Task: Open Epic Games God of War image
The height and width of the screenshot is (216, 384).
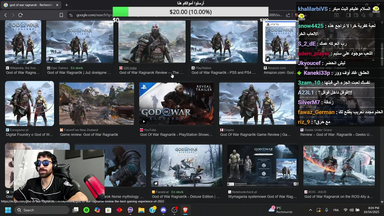Action: 80,42
